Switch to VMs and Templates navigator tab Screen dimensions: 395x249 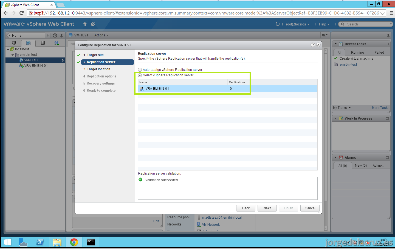[x=28, y=43]
